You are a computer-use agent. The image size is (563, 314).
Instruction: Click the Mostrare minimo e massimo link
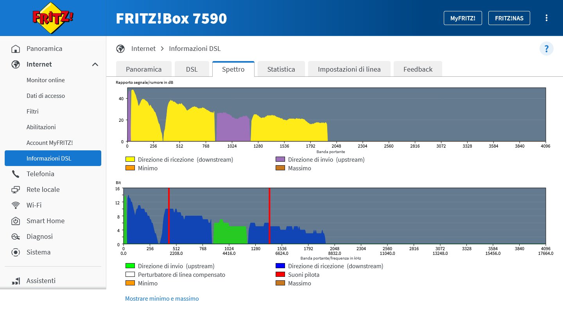(162, 299)
